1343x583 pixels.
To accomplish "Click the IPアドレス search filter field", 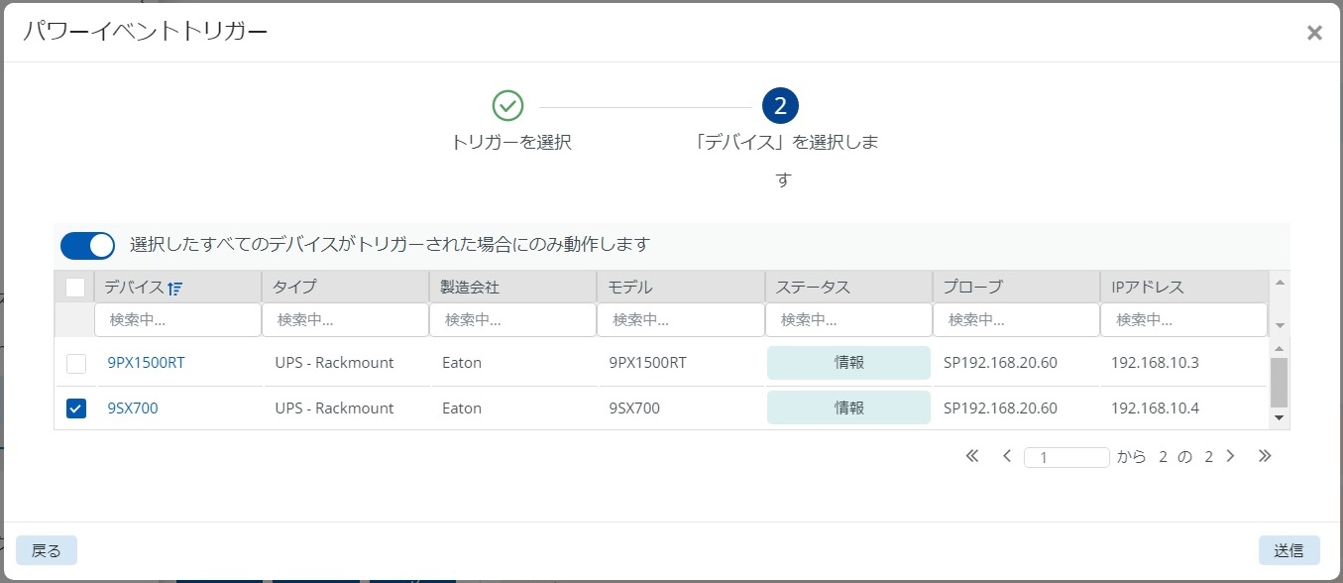I will coord(1182,320).
